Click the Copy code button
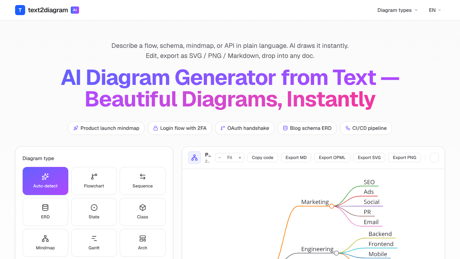The width and height of the screenshot is (460, 259). click(x=263, y=158)
